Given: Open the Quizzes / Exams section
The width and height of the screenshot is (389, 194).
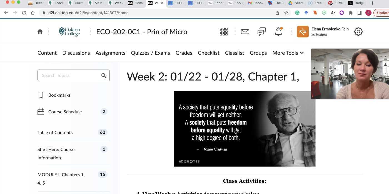Looking at the screenshot, I should point(150,53).
